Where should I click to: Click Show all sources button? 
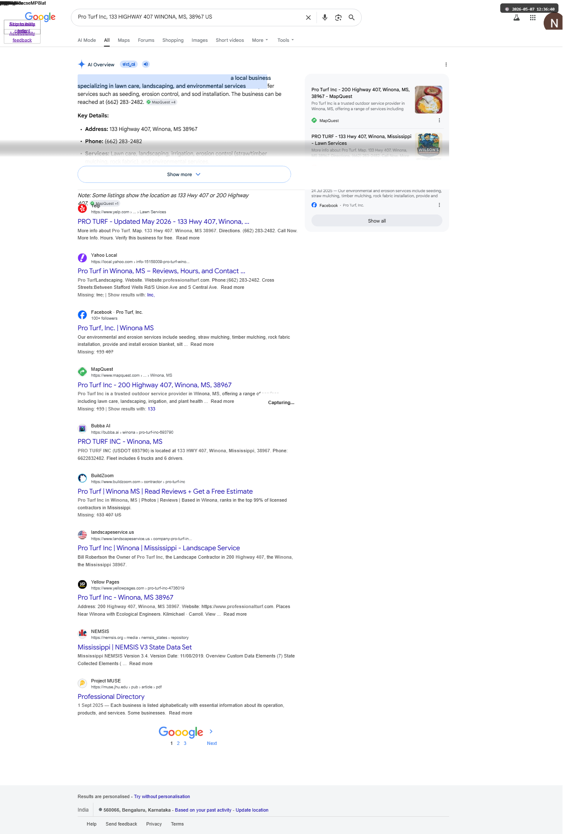tap(377, 221)
